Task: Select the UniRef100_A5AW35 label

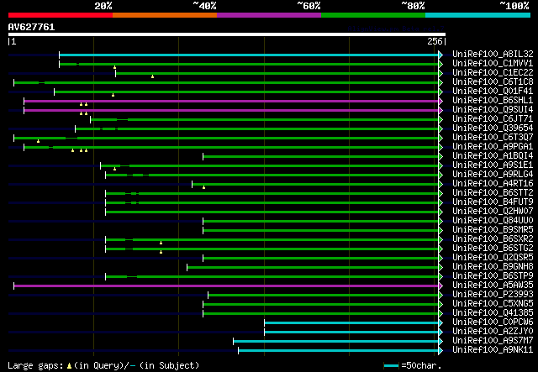Action: coord(493,286)
